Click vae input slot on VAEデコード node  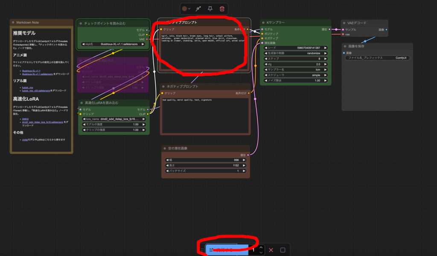[x=343, y=35]
